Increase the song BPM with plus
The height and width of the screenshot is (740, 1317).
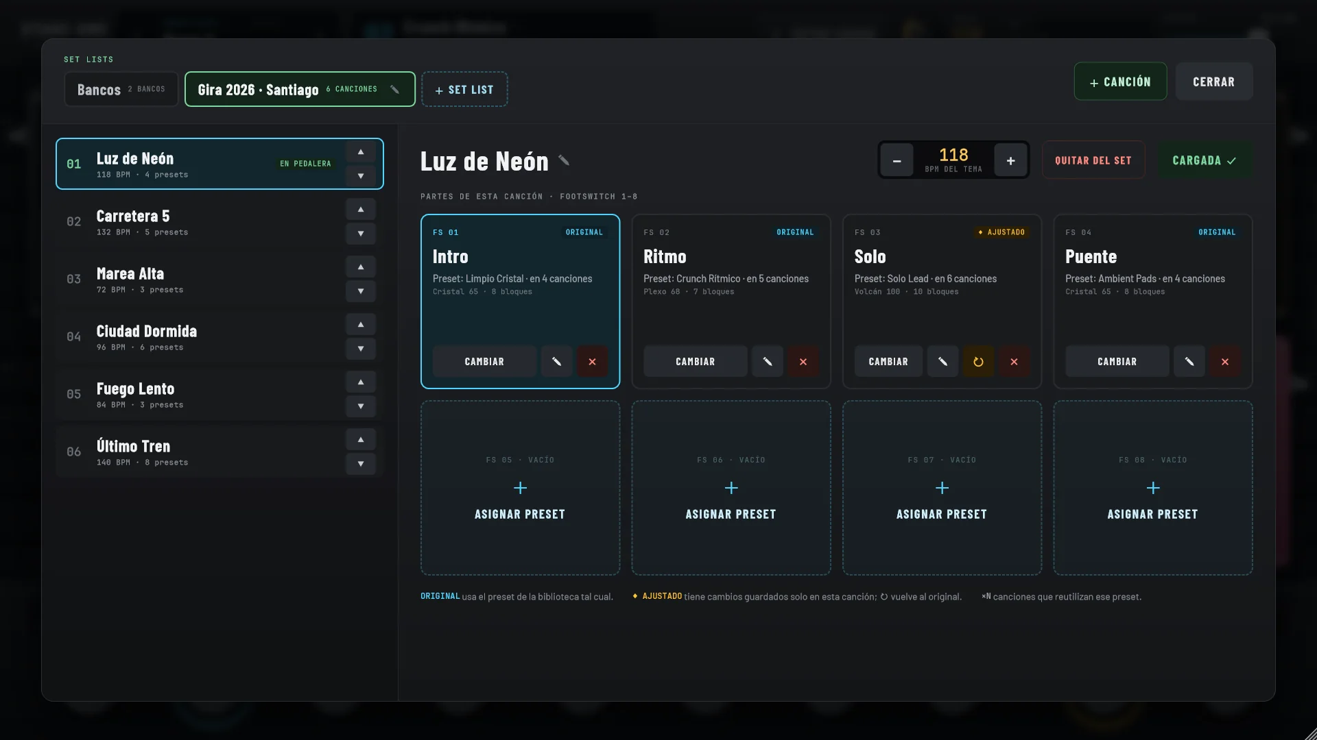pos(1010,161)
